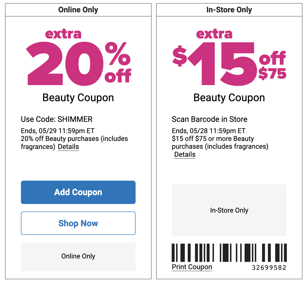Click the Print Coupon link
The width and height of the screenshot is (305, 284).
[192, 267]
